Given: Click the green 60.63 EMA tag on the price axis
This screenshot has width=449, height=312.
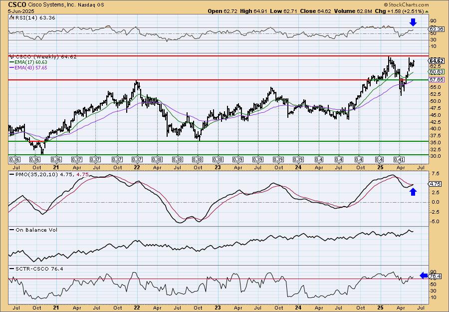Looking at the screenshot, I should 437,71.
